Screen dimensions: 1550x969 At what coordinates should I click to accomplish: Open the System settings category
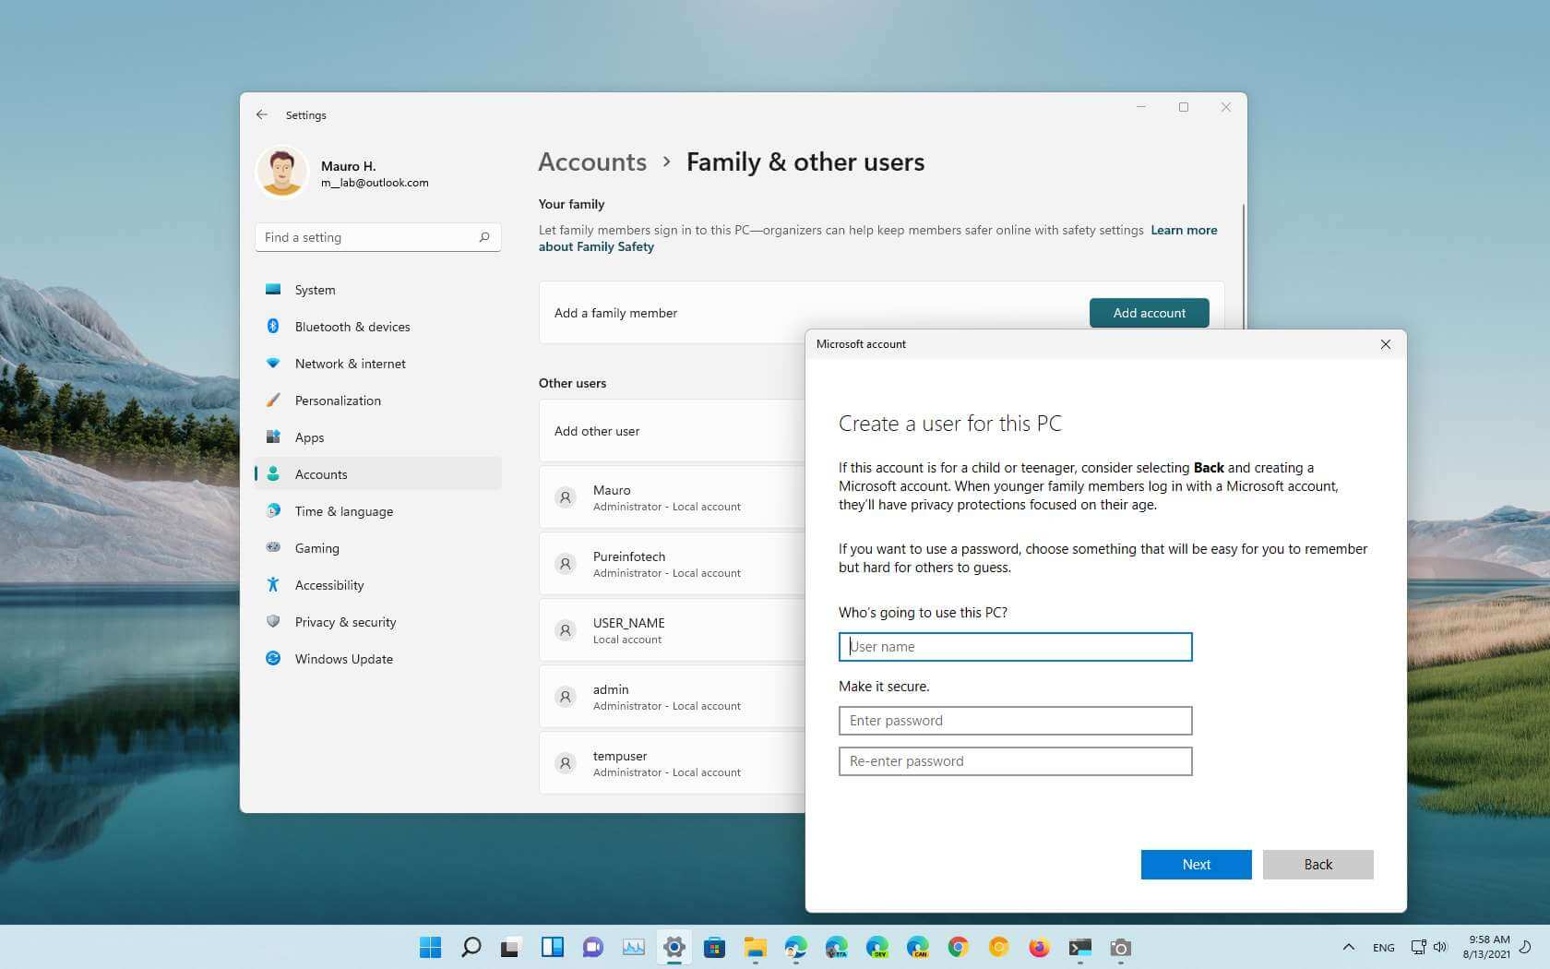coord(378,290)
